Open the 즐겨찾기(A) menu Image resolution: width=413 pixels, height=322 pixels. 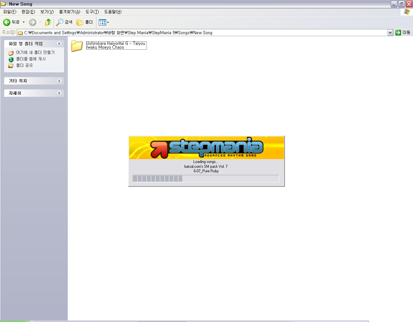pos(70,12)
